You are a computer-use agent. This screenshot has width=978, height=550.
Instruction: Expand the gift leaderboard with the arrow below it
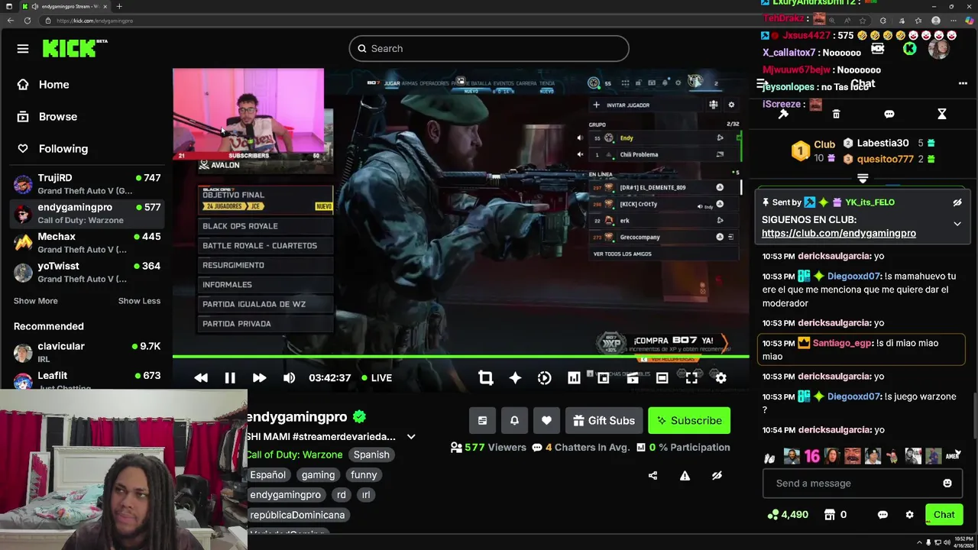click(x=863, y=178)
